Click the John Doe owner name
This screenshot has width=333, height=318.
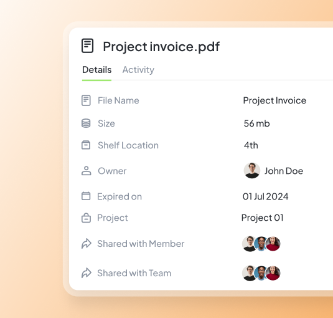(284, 171)
